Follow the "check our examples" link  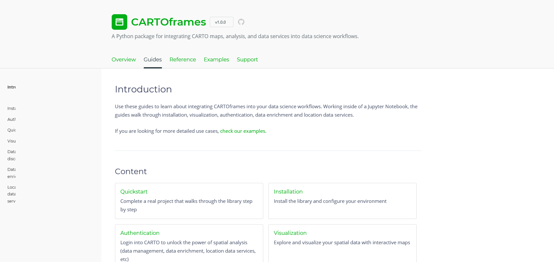point(243,131)
